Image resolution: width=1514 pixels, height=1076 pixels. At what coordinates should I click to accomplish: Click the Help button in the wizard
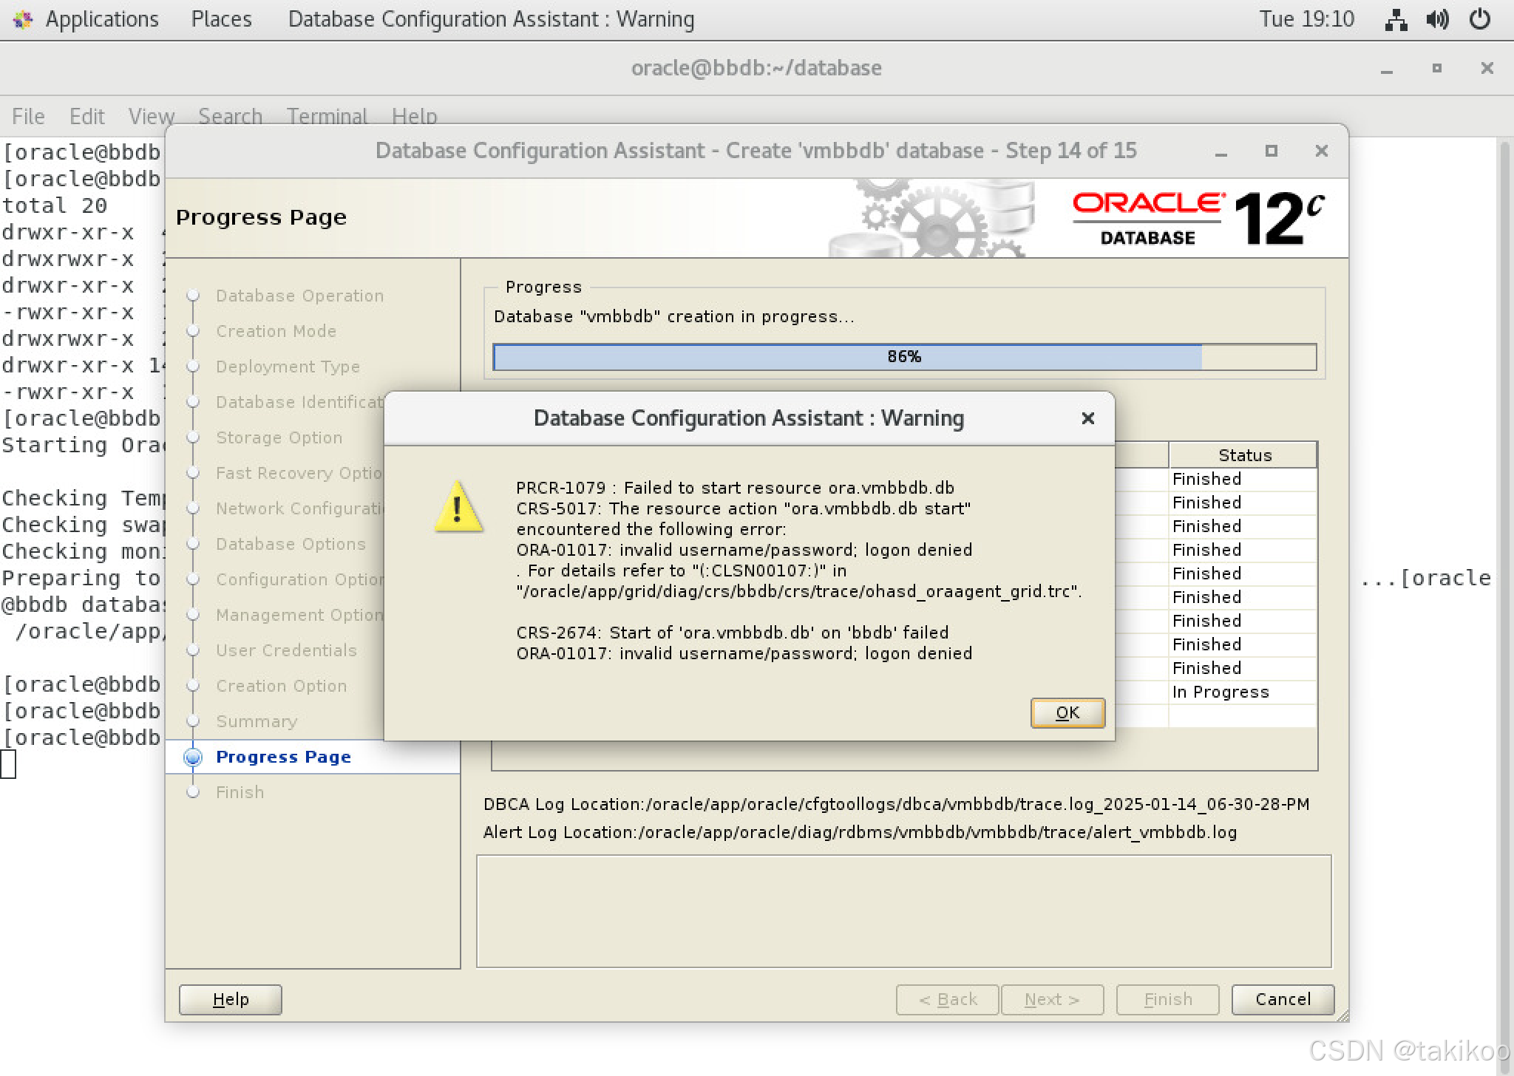[x=230, y=999]
